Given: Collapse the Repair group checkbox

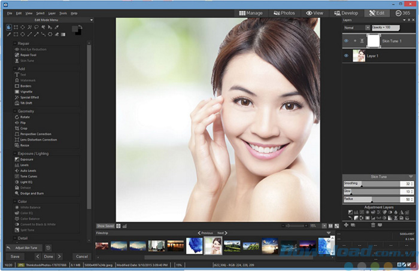Looking at the screenshot, I should pyautogui.click(x=16, y=44).
